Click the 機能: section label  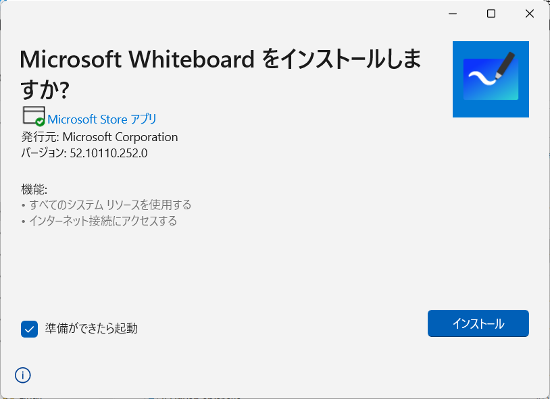coord(34,189)
